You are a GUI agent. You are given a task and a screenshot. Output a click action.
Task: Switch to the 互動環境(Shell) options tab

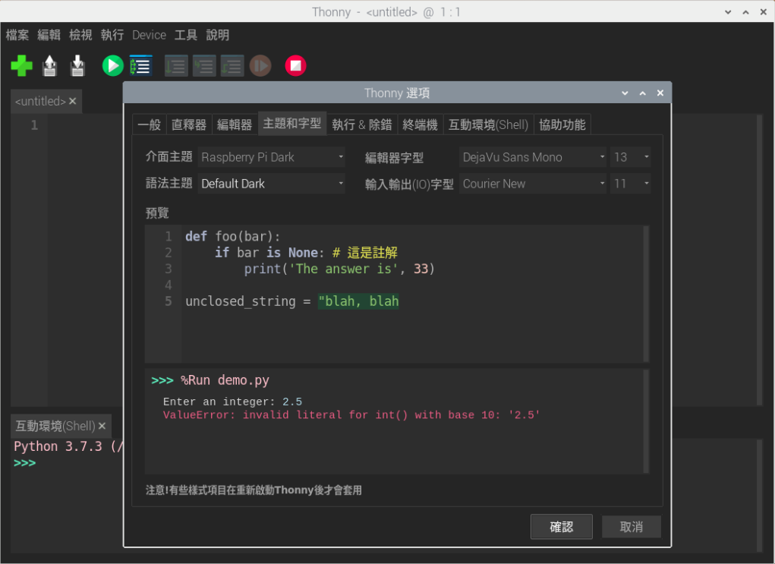488,124
